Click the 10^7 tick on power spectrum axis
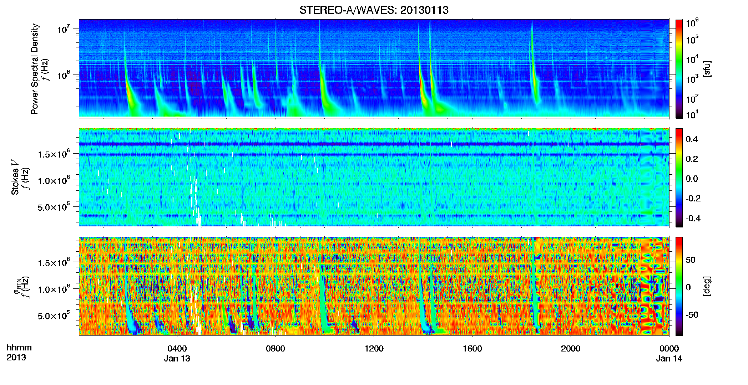This screenshot has height=385, width=748. point(63,29)
